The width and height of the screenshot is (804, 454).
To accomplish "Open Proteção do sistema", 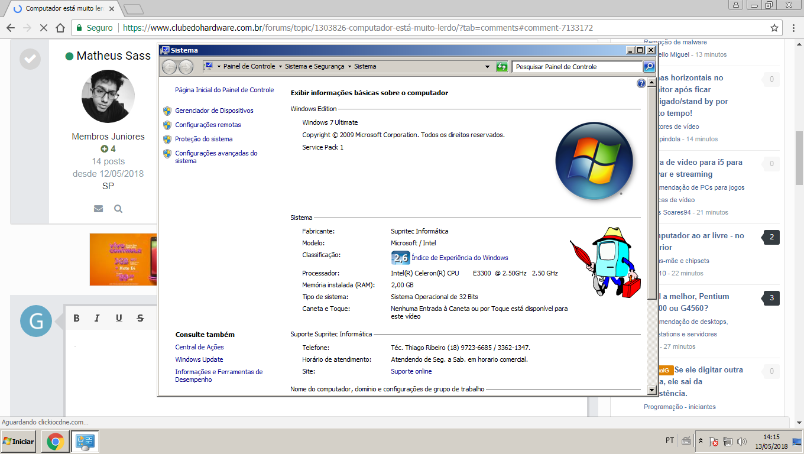I will pyautogui.click(x=204, y=139).
